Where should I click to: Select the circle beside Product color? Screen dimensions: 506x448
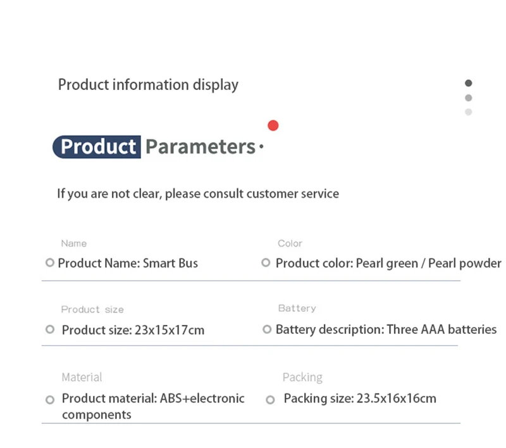coord(266,263)
